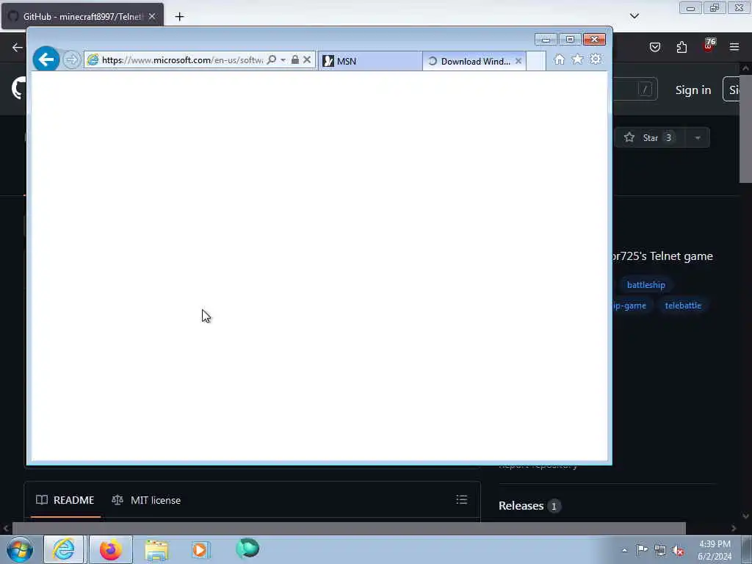Close the Download Windows tab

pyautogui.click(x=518, y=61)
